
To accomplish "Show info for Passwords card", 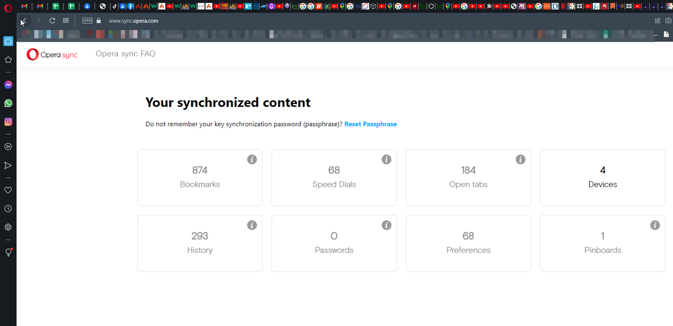I will [x=386, y=225].
